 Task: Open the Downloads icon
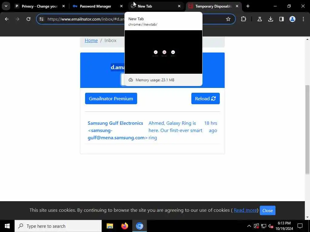(270, 19)
